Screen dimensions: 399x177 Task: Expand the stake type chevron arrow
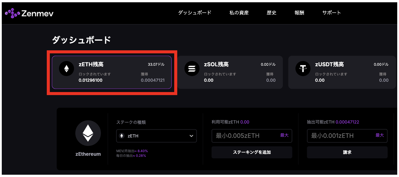(191, 136)
